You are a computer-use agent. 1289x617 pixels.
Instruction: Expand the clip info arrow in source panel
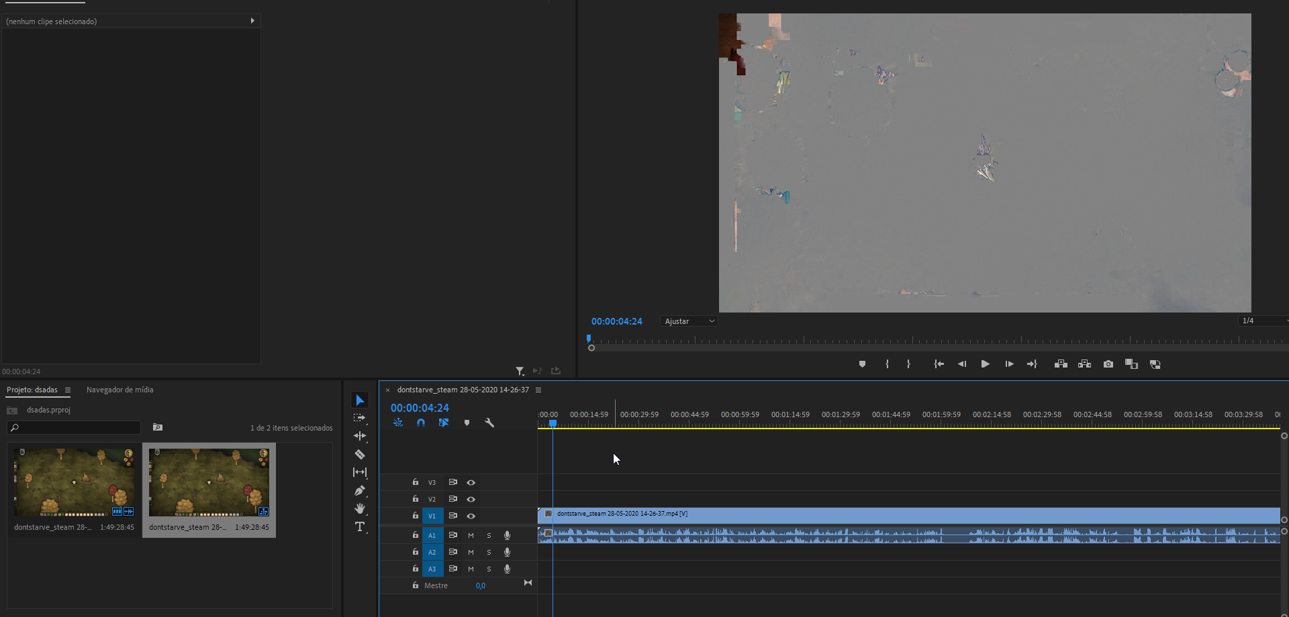pos(252,20)
